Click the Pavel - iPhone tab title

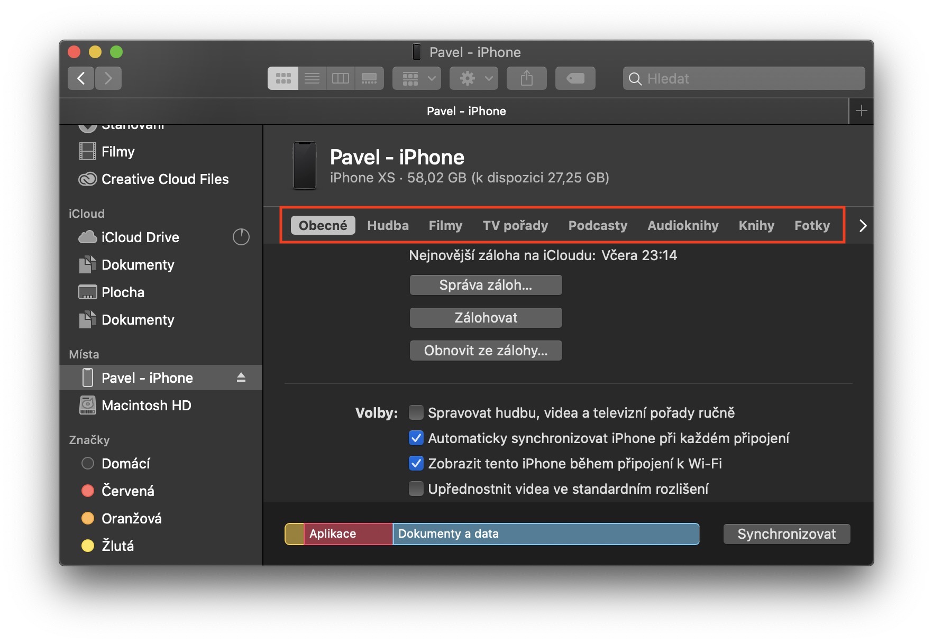tap(466, 111)
